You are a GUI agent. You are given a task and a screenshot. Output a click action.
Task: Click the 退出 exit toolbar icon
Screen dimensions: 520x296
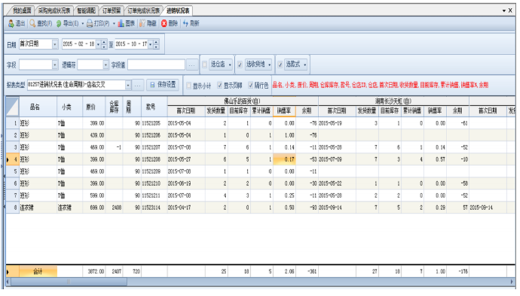[10, 23]
